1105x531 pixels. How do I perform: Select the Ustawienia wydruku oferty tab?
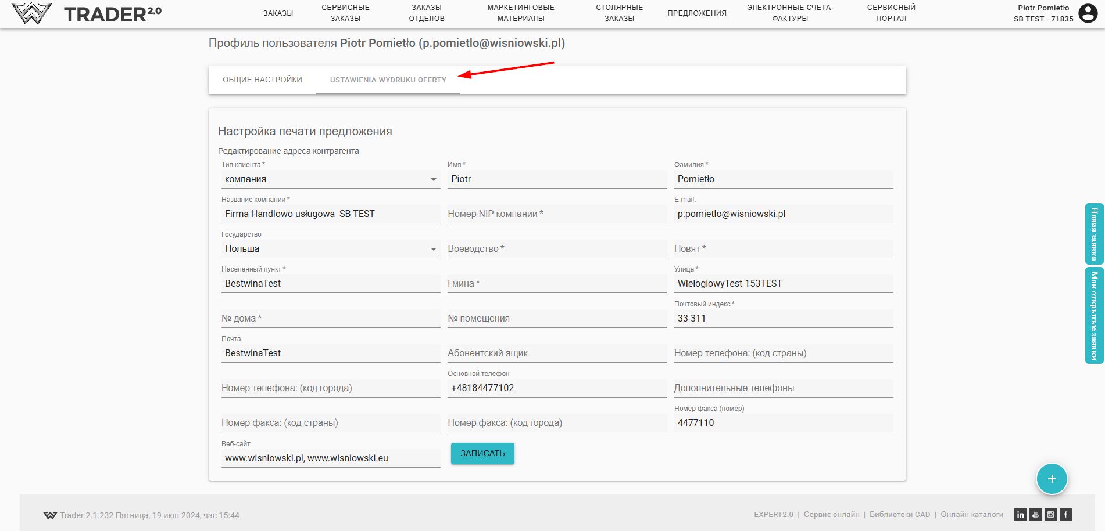(x=388, y=80)
